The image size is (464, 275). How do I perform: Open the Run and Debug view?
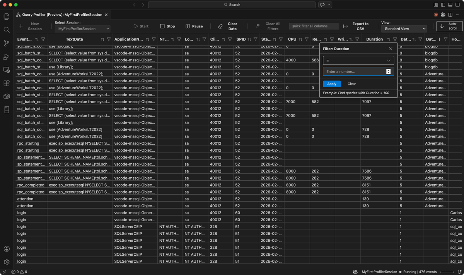coord(6,57)
